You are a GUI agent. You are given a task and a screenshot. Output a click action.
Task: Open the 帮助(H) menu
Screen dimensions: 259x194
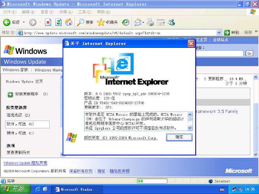click(103, 12)
